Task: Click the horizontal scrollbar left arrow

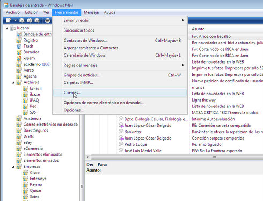Action: pyautogui.click(x=87, y=157)
